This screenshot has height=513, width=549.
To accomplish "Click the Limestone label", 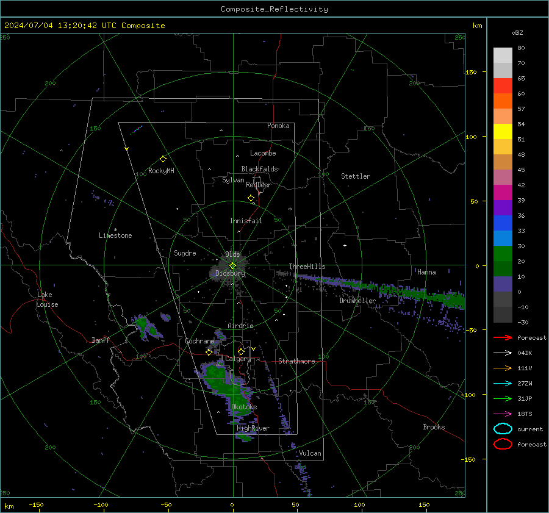I will 115,235.
